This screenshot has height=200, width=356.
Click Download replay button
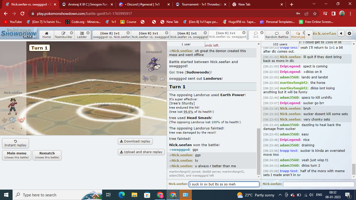(135, 141)
